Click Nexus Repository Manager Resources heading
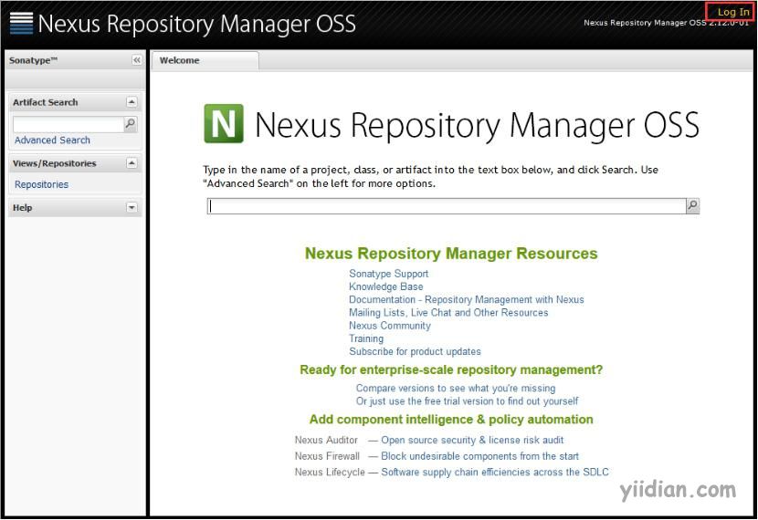Viewport: 758px width, 520px height. tap(451, 254)
